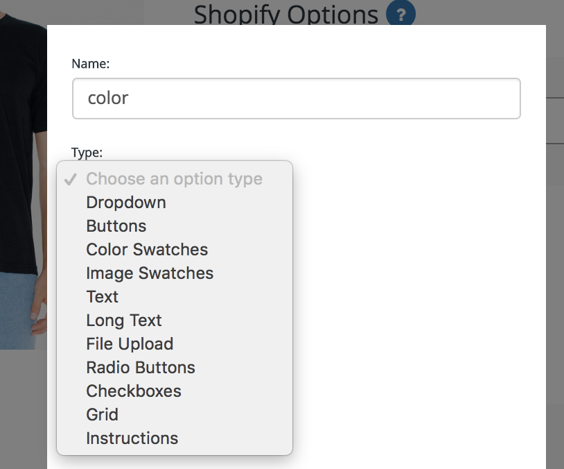Click the checkmark beside Choose an option type
This screenshot has width=564, height=469.
(x=71, y=179)
